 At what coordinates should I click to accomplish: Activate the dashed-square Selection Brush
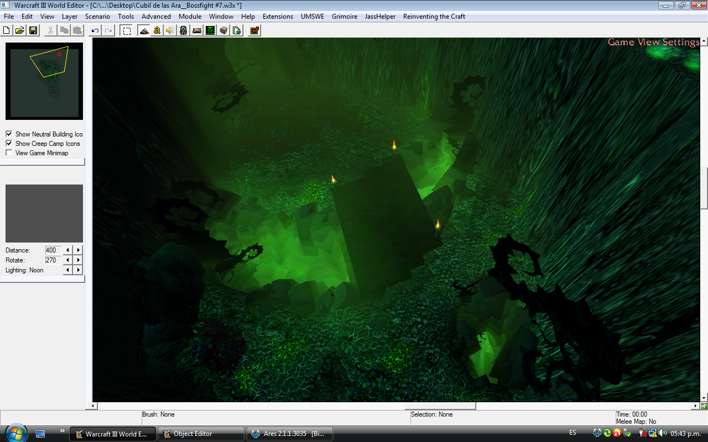[127, 30]
